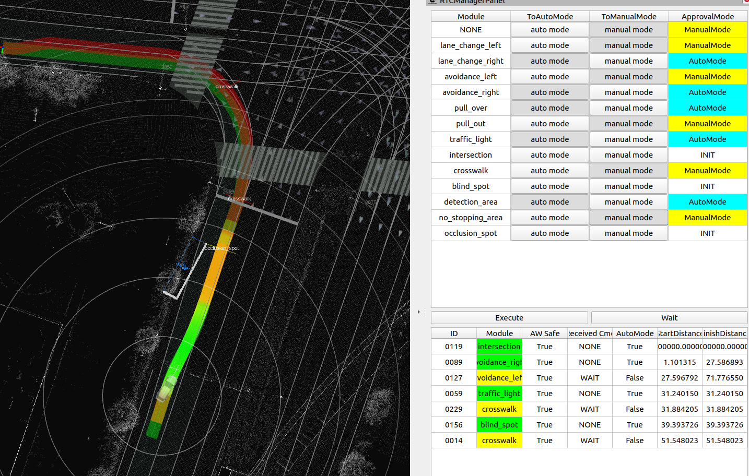Set lane_change_right to manual mode
Viewport: 749px width, 476px height.
[628, 61]
